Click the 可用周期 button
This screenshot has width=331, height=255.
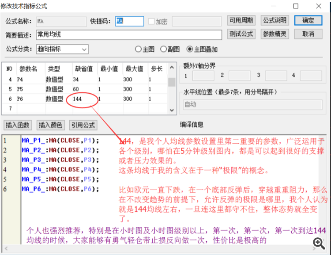pyautogui.click(x=241, y=20)
